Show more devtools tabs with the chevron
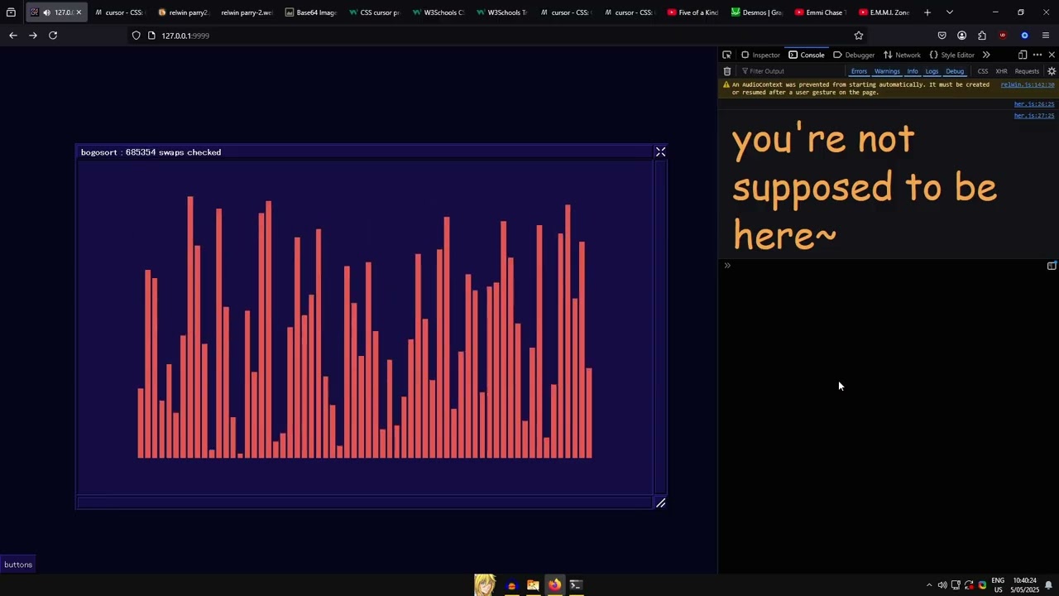The image size is (1059, 596). click(x=986, y=55)
